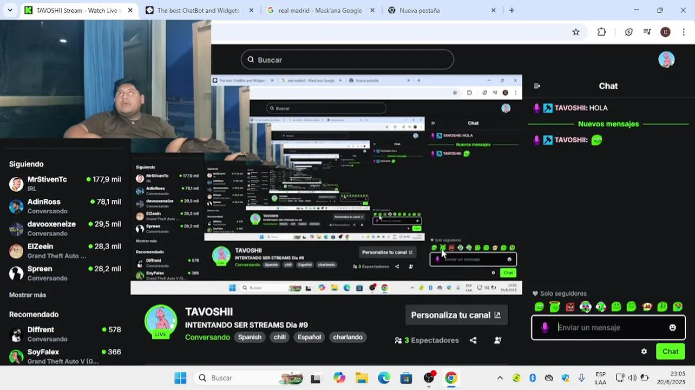Insert the headphones pink-eyes emote
Screen dimensions: 695x390
[x=585, y=307]
